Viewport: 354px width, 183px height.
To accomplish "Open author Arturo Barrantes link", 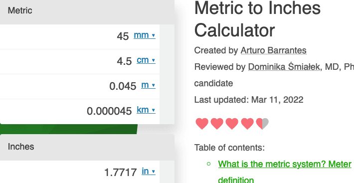I will [273, 50].
